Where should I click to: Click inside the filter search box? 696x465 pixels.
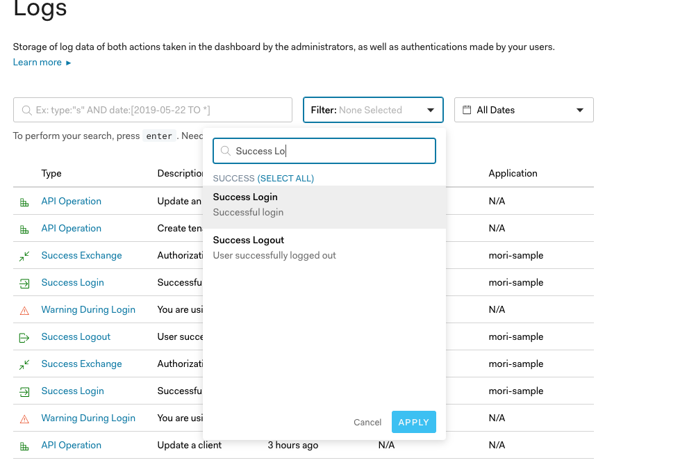pos(333,151)
